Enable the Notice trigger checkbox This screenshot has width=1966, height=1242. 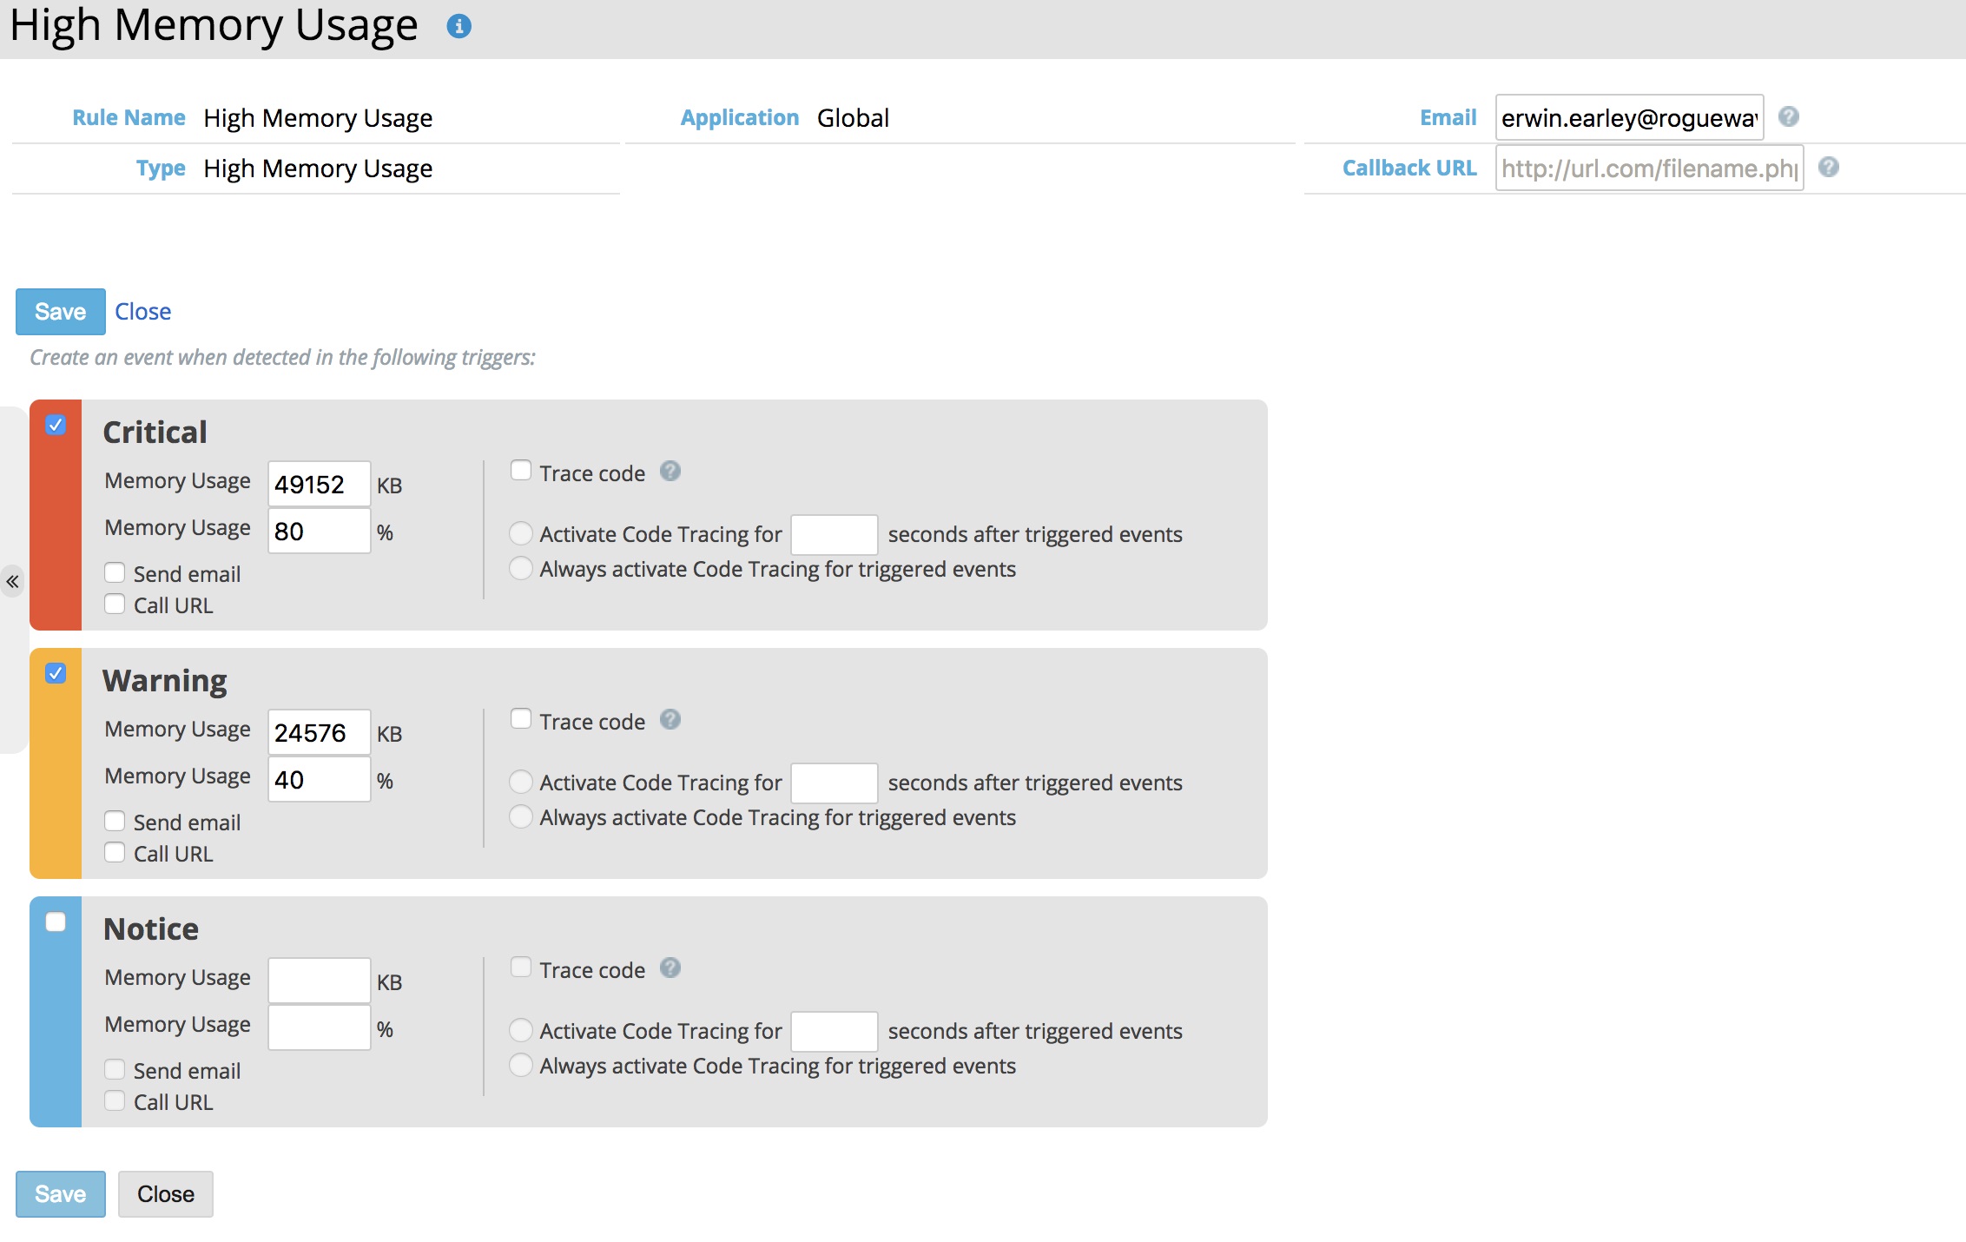[x=56, y=922]
